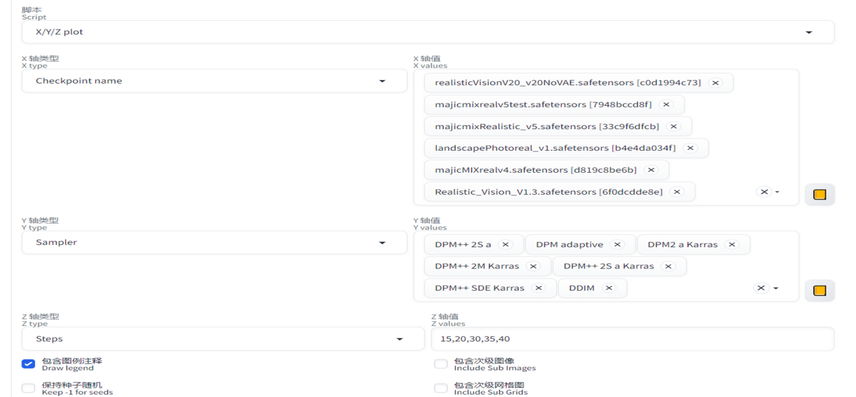Remove DDIM sampler tag
Image resolution: width=856 pixels, height=397 pixels.
[609, 288]
